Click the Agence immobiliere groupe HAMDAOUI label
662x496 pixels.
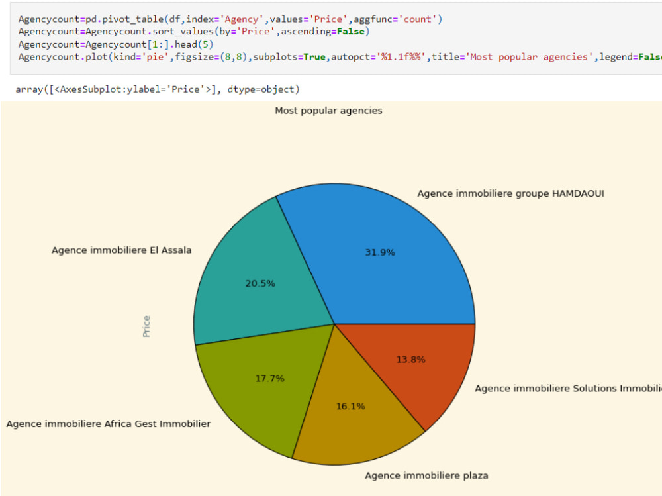tap(511, 193)
